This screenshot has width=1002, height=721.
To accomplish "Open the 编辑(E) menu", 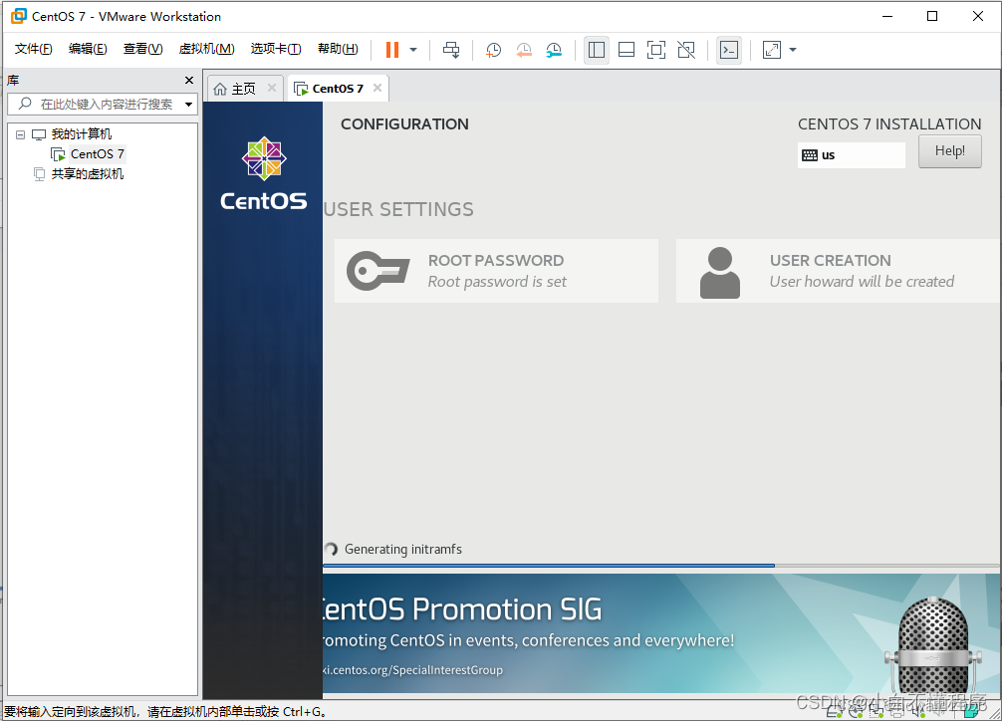I will tap(88, 49).
